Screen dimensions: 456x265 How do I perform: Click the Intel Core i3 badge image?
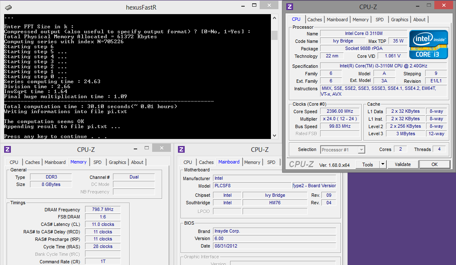click(x=428, y=45)
